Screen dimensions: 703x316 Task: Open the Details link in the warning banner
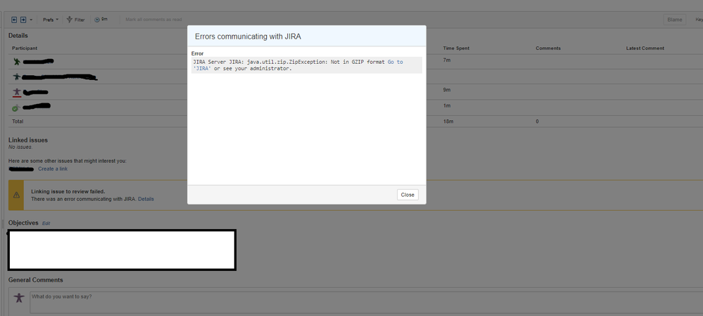(146, 199)
